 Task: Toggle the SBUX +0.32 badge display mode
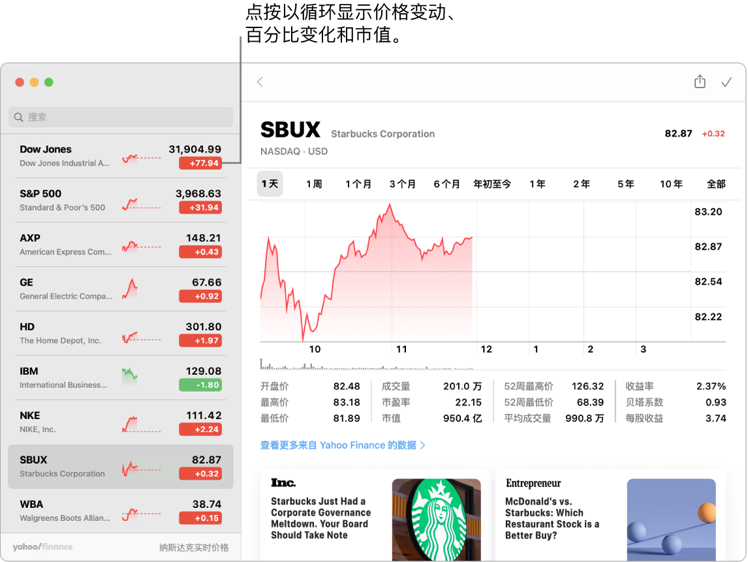(x=200, y=474)
